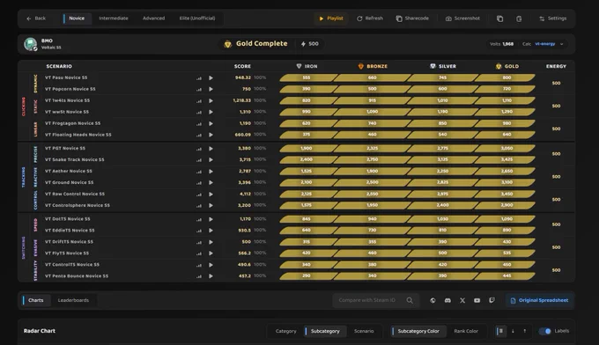Open leaderboard chart icon for VT DriftTS Novice S5
Screen dimensions: 599x345
tap(199, 242)
